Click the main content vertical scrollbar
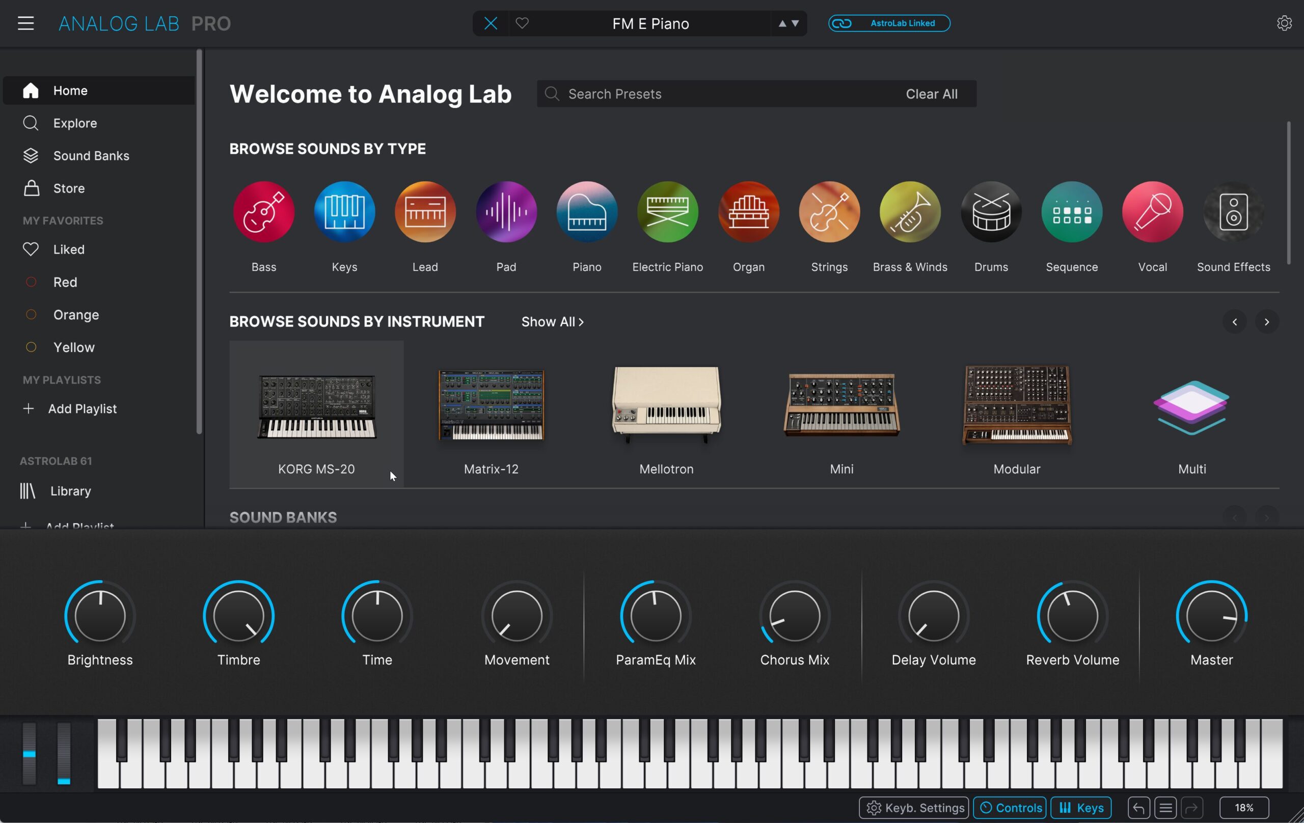 point(1288,193)
